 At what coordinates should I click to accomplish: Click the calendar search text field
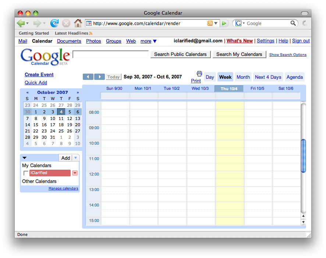tap(111, 54)
